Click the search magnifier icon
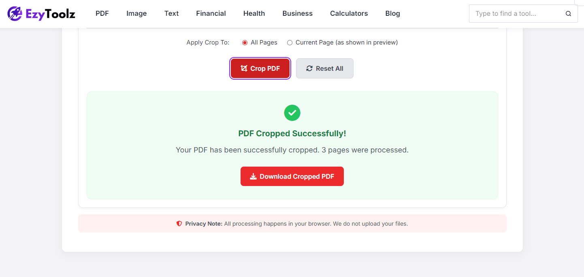The height and width of the screenshot is (277, 584). coord(568,13)
